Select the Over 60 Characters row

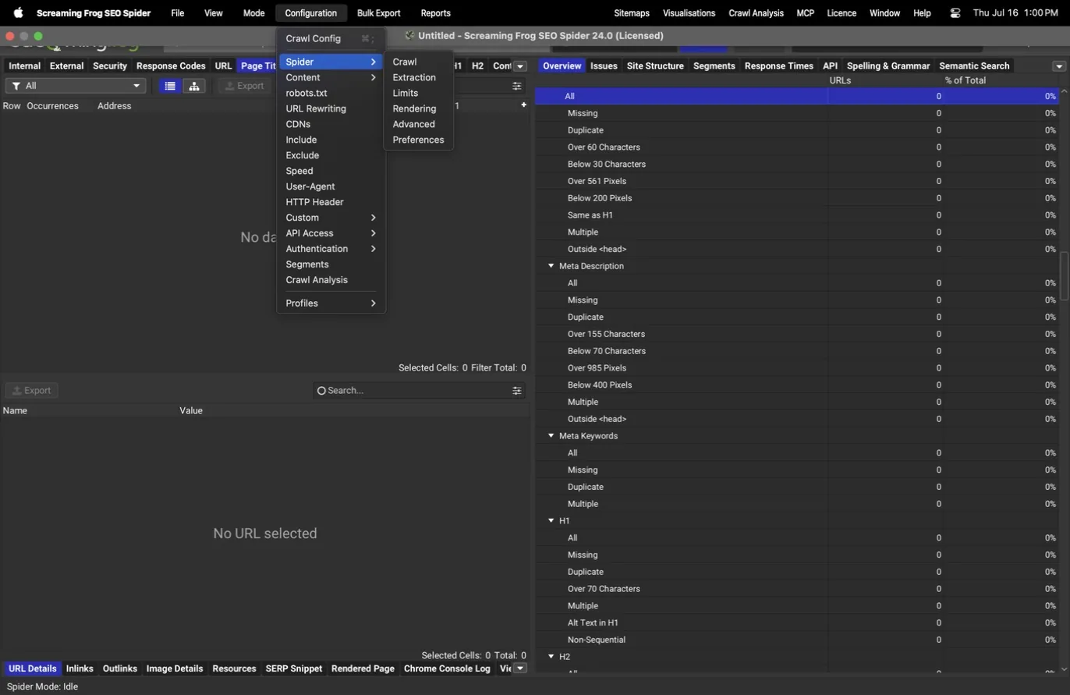tap(796, 147)
